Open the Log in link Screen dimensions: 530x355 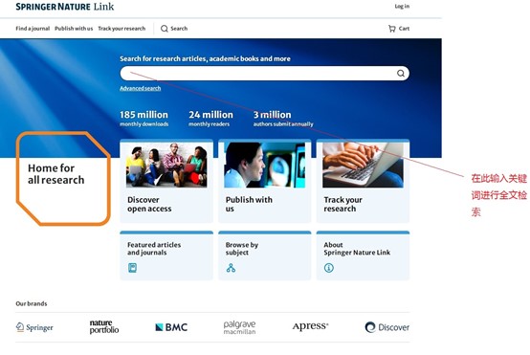pos(402,6)
